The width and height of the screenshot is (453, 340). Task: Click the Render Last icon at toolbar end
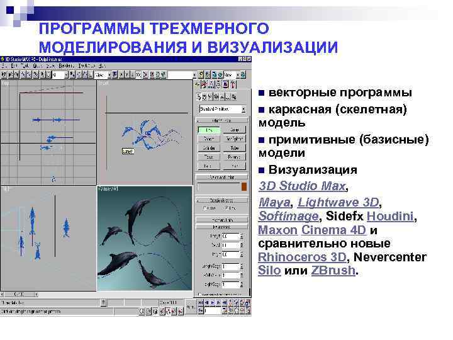[243, 74]
